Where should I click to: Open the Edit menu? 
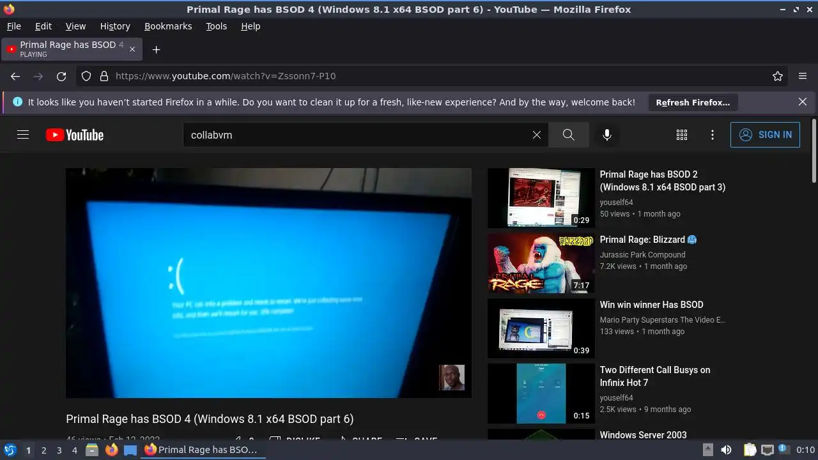click(x=43, y=26)
